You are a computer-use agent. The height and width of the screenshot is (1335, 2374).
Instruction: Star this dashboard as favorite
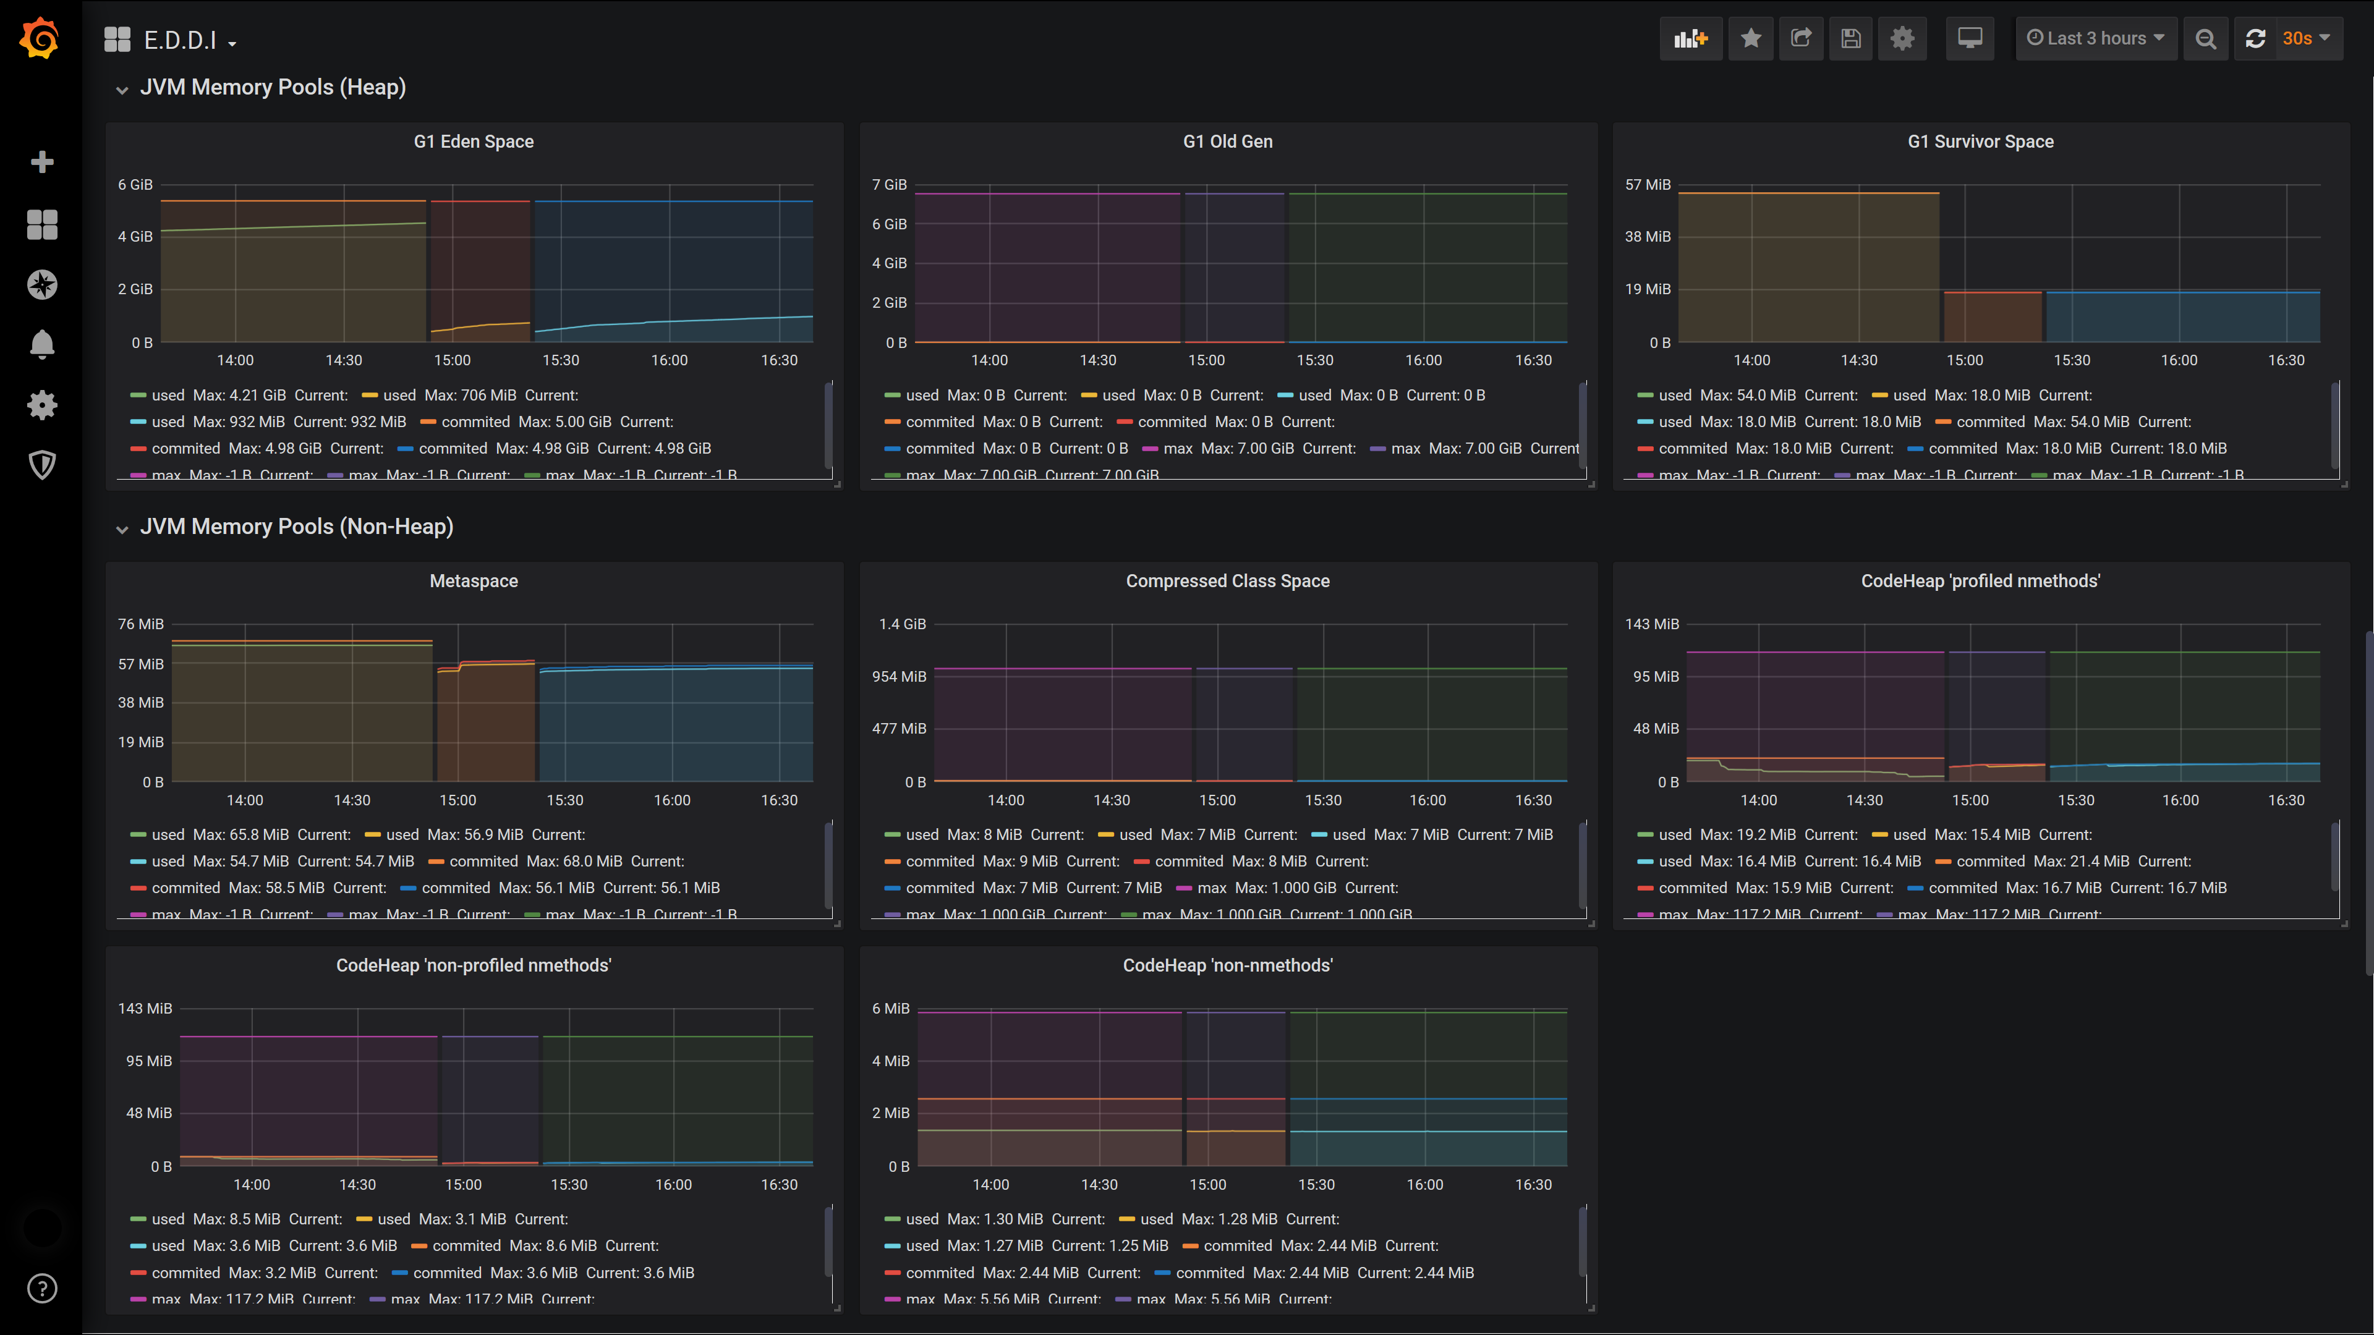(x=1750, y=39)
